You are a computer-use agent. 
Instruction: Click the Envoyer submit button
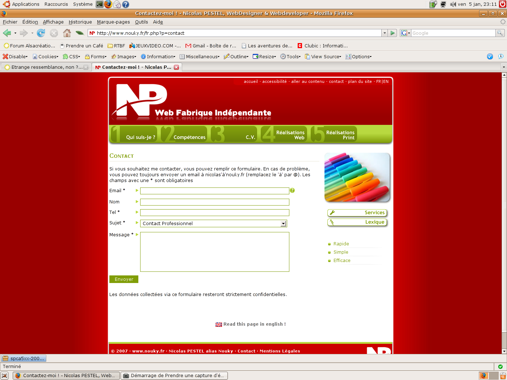124,279
